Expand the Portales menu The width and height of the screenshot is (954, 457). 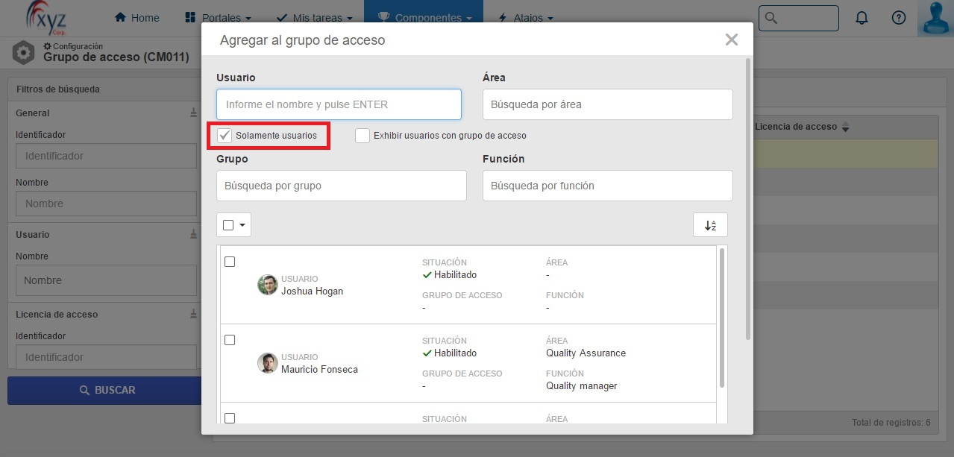tap(217, 18)
